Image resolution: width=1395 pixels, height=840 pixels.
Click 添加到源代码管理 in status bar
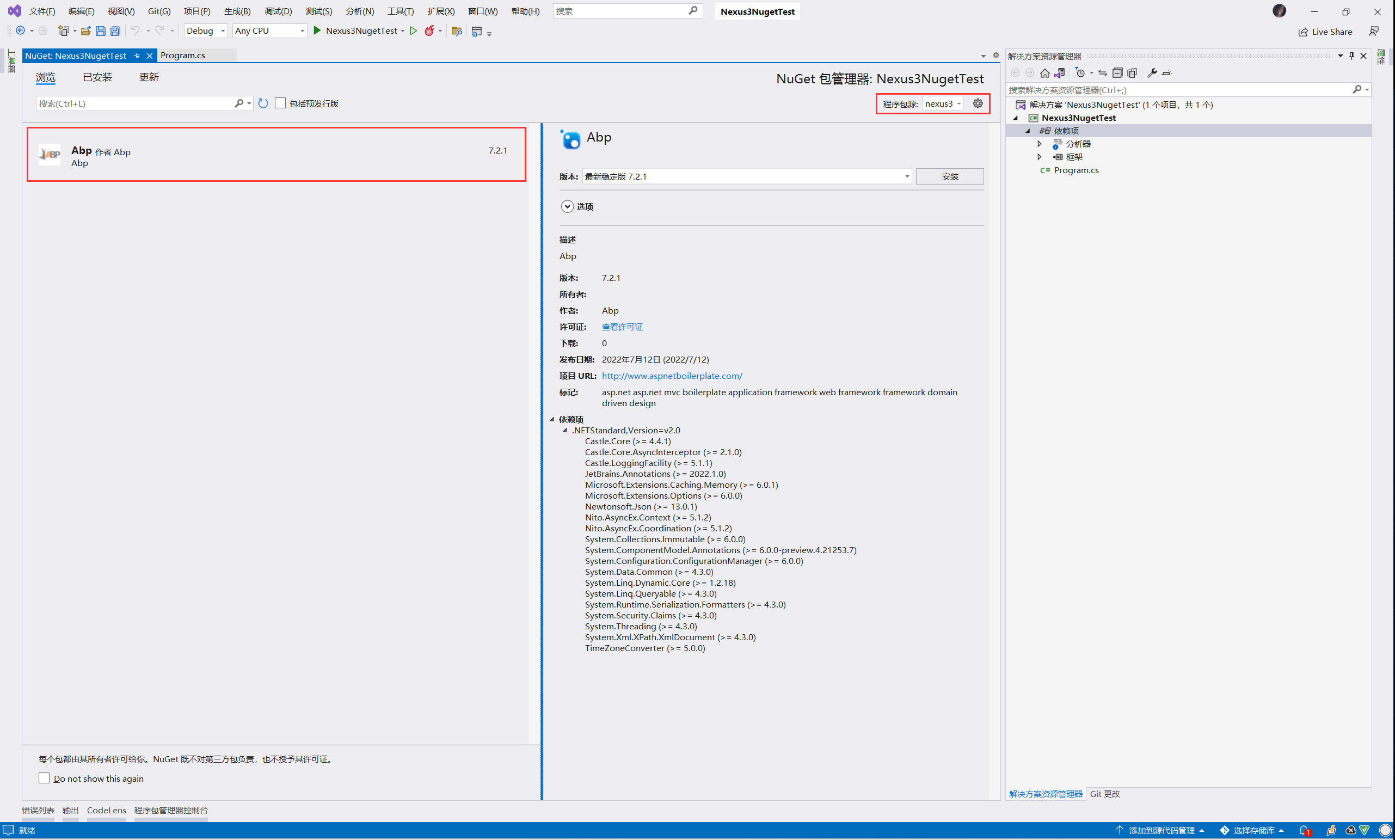pos(1162,830)
